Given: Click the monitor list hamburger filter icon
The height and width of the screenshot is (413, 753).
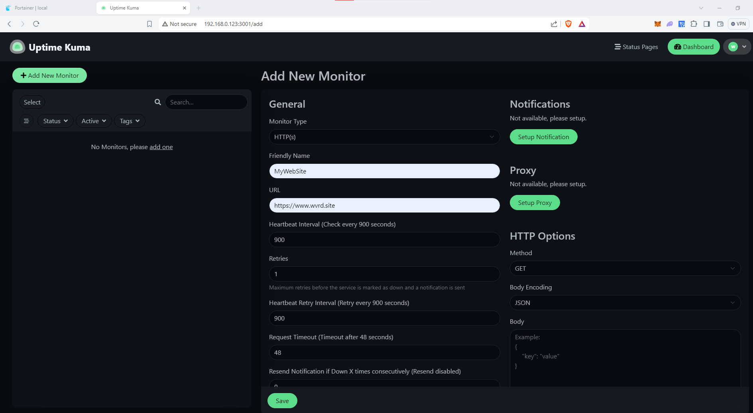Looking at the screenshot, I should tap(26, 121).
